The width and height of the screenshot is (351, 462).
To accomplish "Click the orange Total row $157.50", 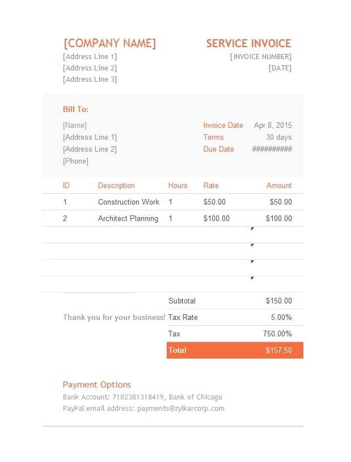I will [235, 350].
